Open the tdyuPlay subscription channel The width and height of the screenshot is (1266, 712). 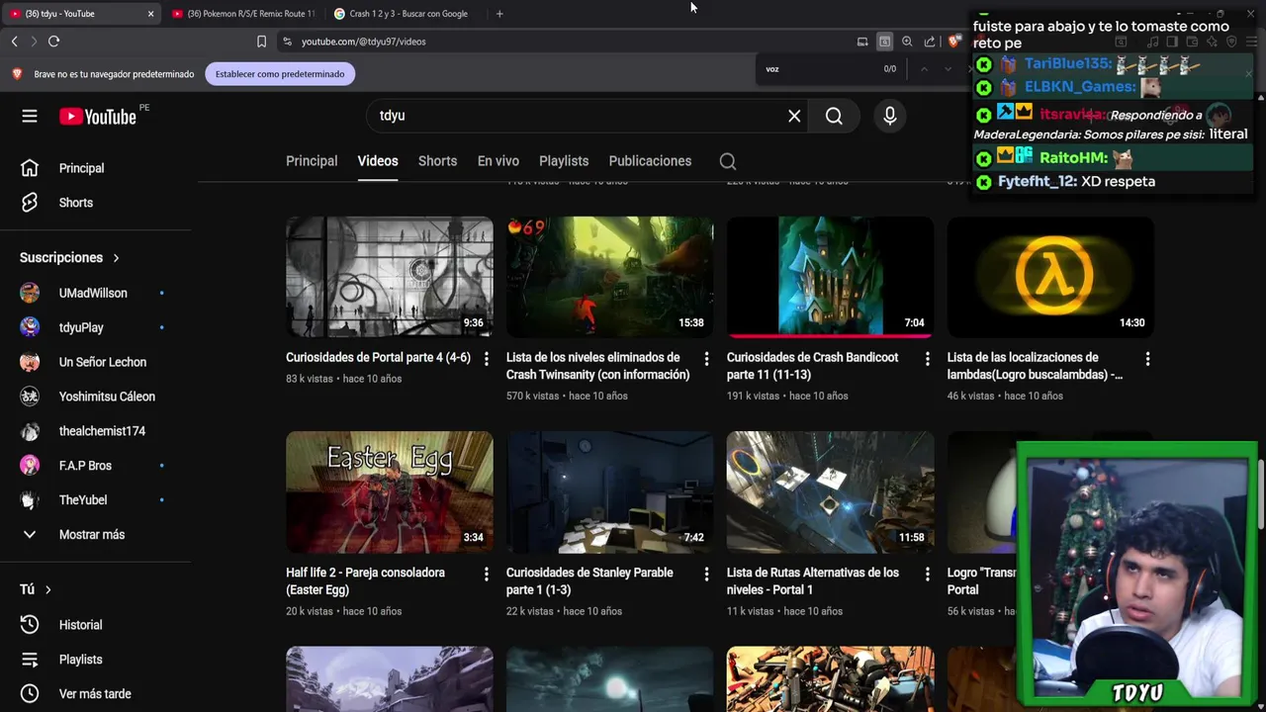point(81,327)
